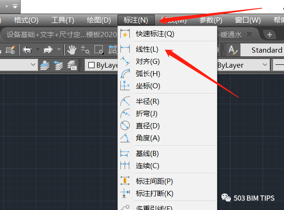Choose 线性(L) linear dimension
The width and height of the screenshot is (284, 210).
[x=167, y=49]
